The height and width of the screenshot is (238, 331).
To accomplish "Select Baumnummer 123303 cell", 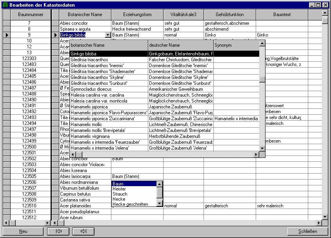I will click(31, 59).
